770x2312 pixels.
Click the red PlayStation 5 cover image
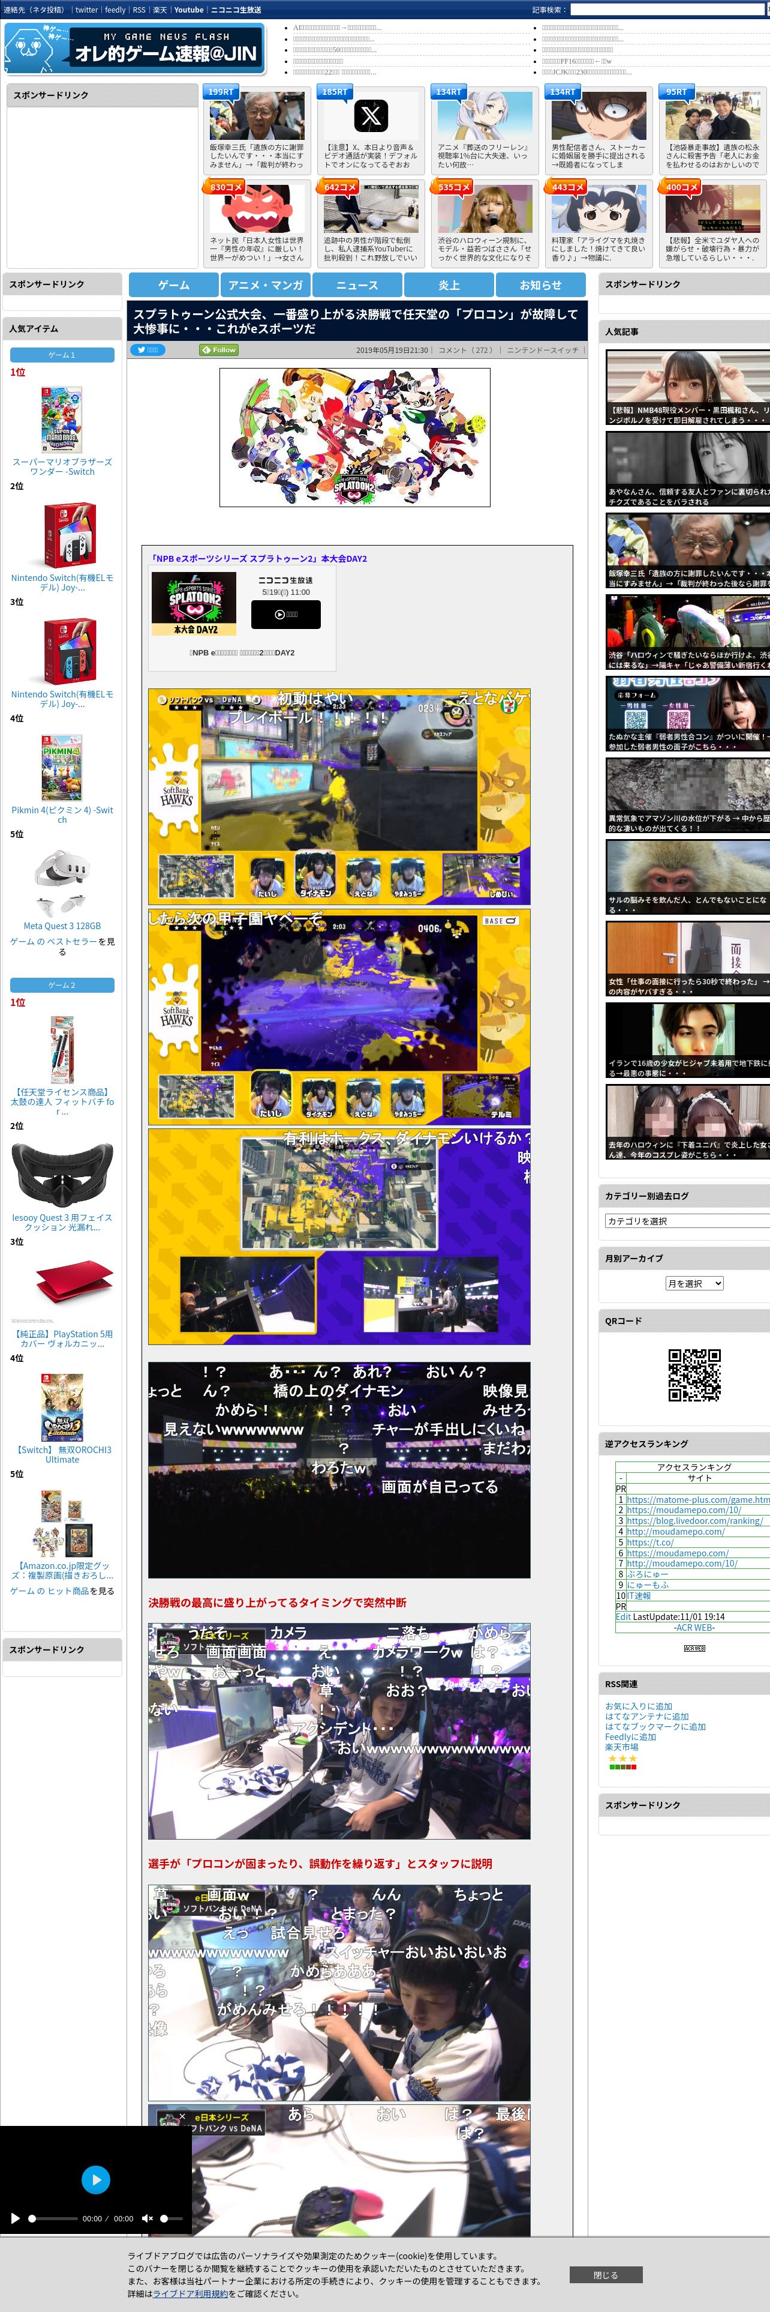click(x=62, y=1292)
